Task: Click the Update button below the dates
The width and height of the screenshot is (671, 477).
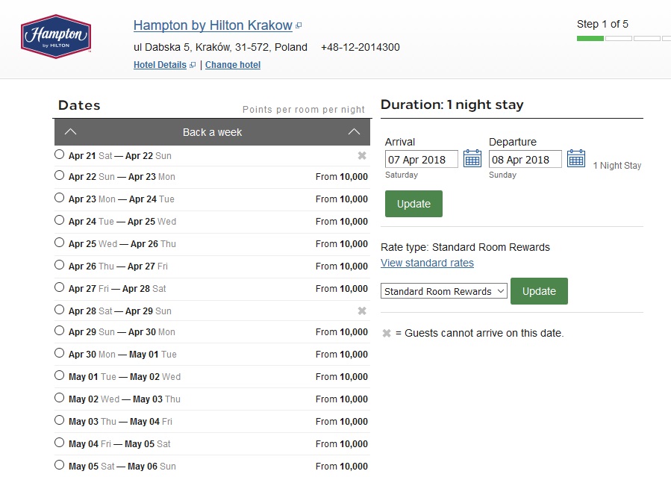Action: pos(413,204)
